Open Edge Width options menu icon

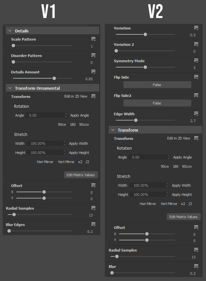196,114
